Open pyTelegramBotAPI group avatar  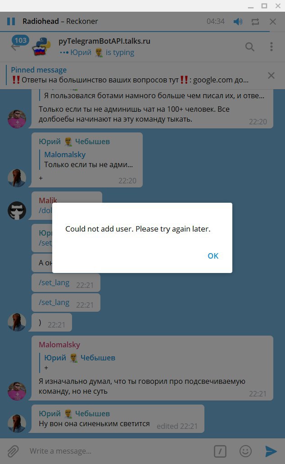[41, 46]
